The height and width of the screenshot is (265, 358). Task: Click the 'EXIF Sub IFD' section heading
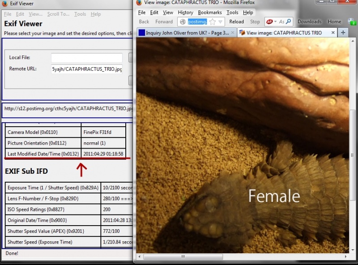coord(26,171)
